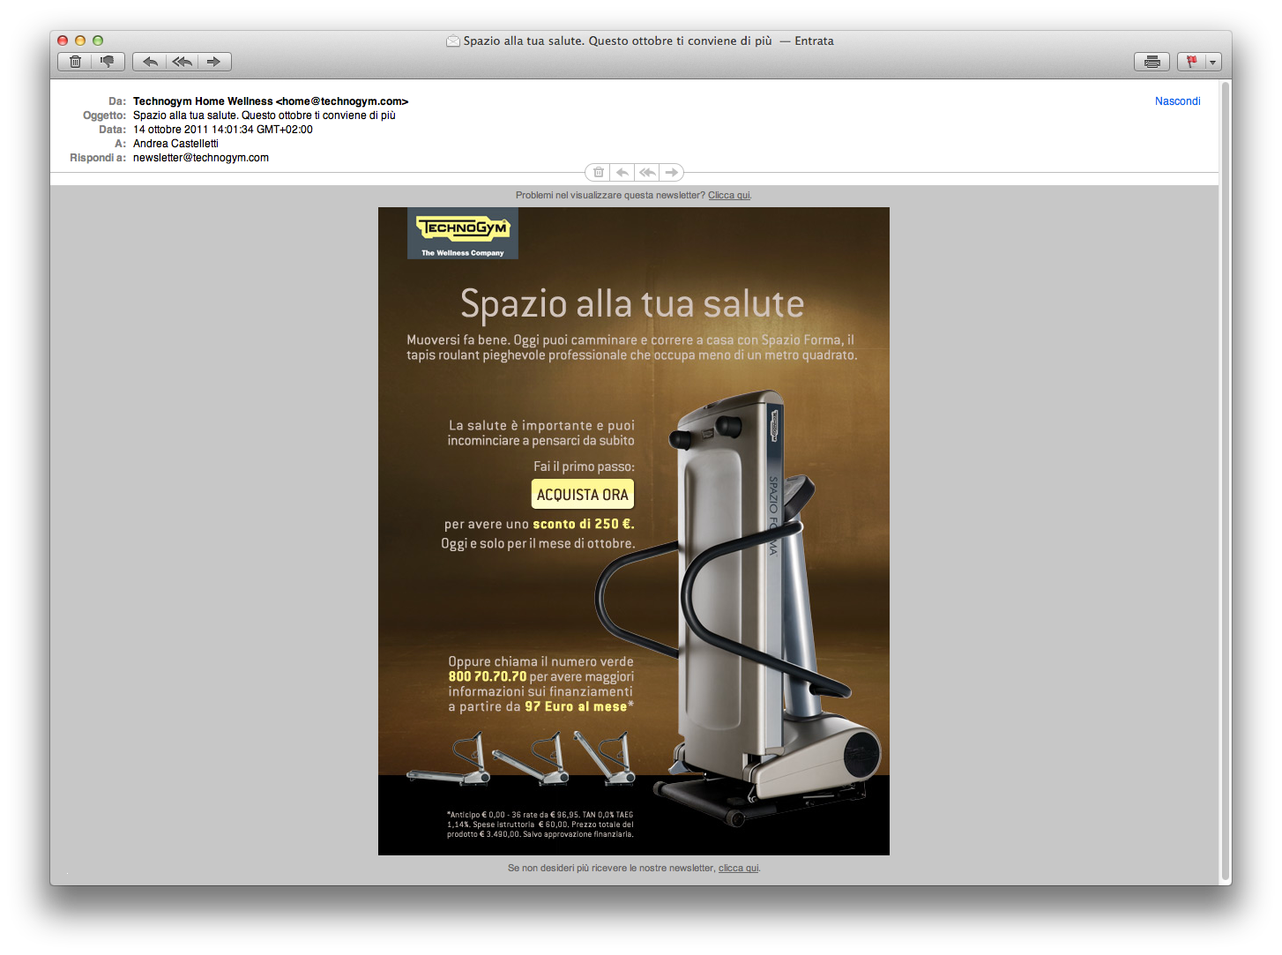Zoom the window with green button
1282x955 pixels.
pyautogui.click(x=98, y=41)
